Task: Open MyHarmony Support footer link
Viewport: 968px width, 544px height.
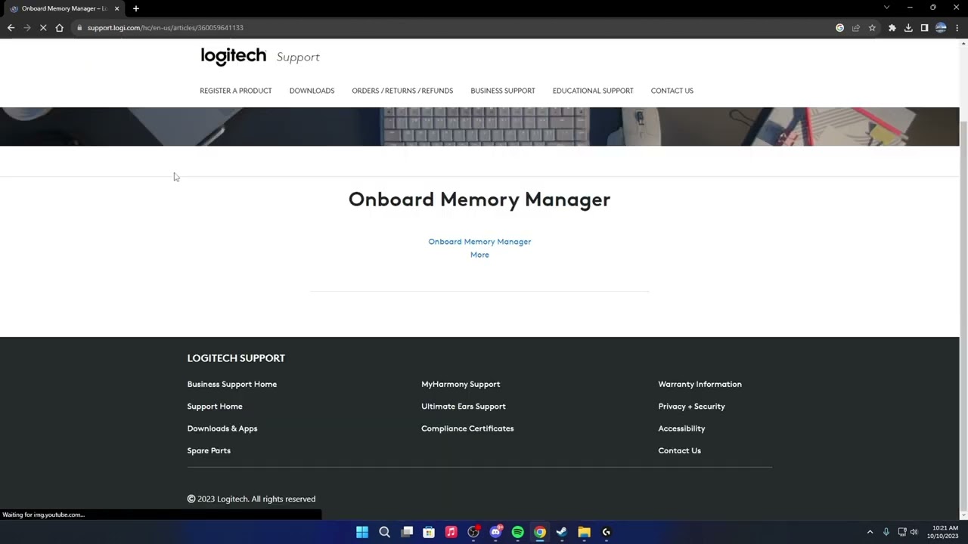Action: 461,384
